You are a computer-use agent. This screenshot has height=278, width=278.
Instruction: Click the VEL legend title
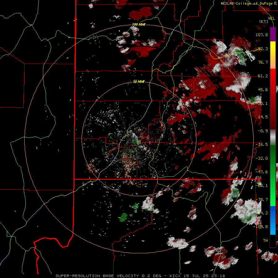click(271, 18)
